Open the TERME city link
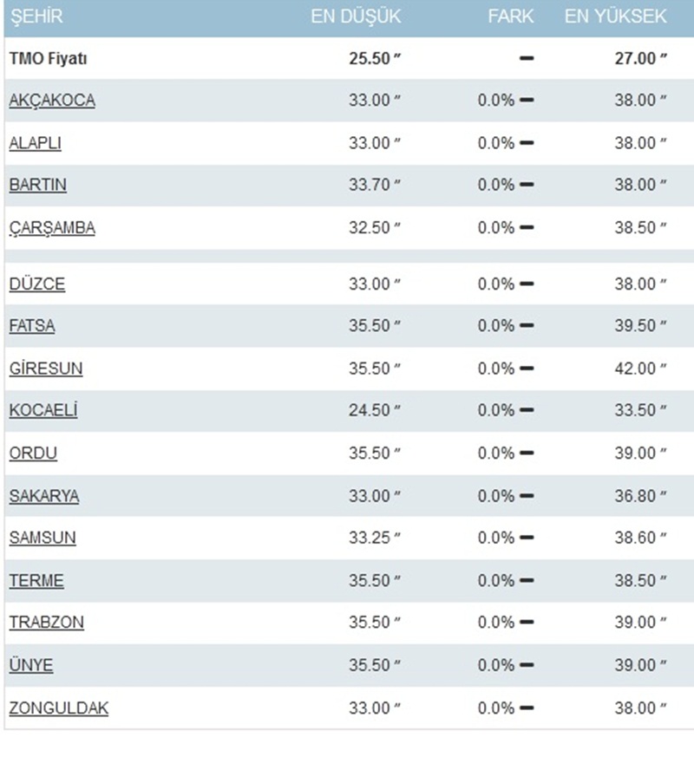 (36, 580)
